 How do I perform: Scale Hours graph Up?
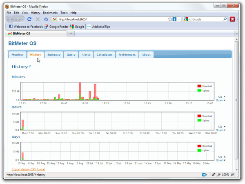pos(222,127)
